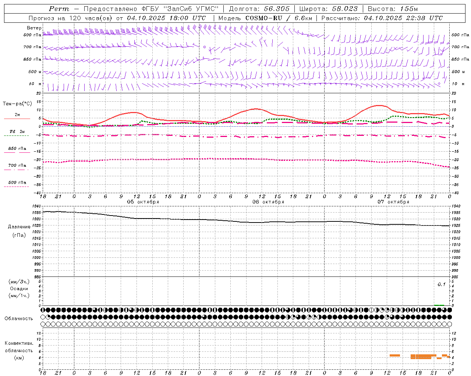
Task: Click the 'Конвективн.' convective cloud label
Action: (x=19, y=343)
